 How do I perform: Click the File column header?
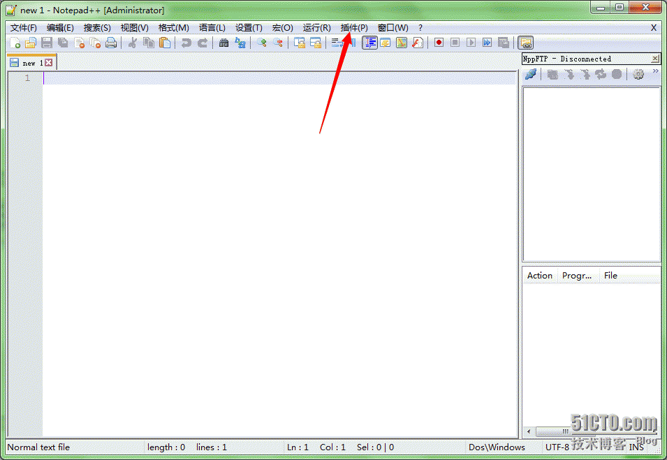tap(629, 276)
